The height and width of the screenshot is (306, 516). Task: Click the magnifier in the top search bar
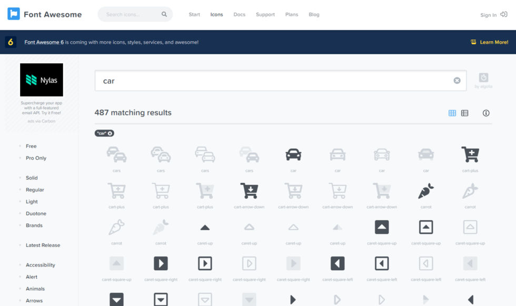164,14
